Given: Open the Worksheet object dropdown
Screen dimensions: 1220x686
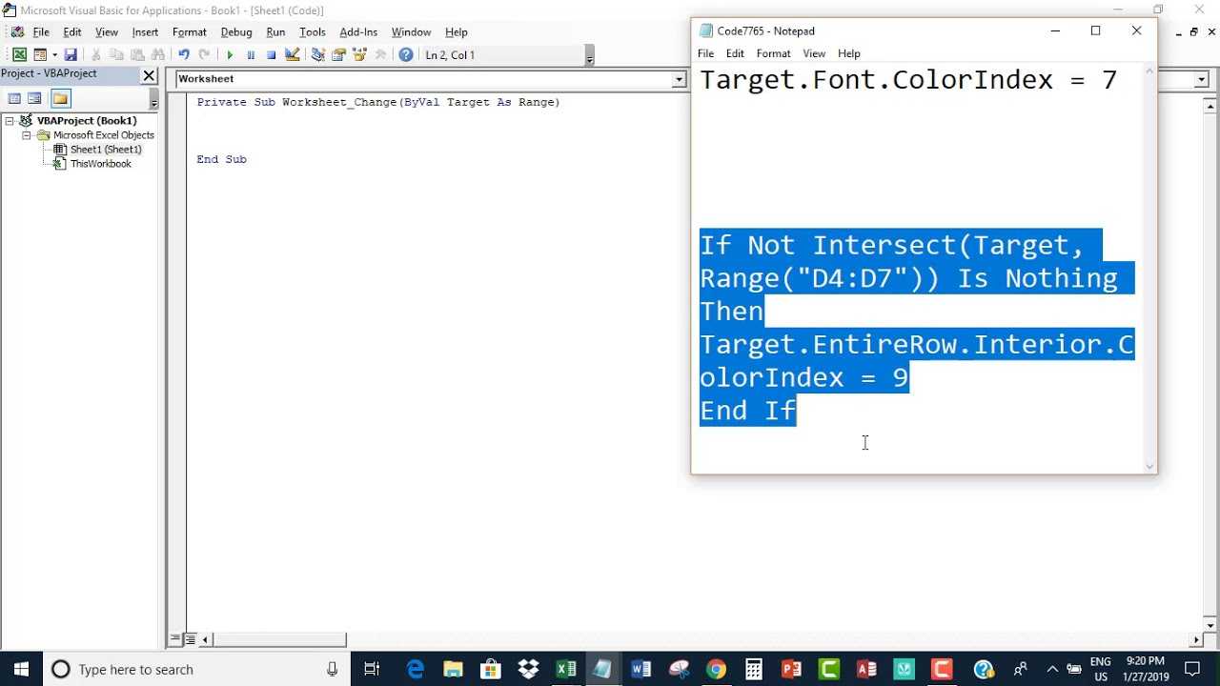Looking at the screenshot, I should tap(679, 80).
